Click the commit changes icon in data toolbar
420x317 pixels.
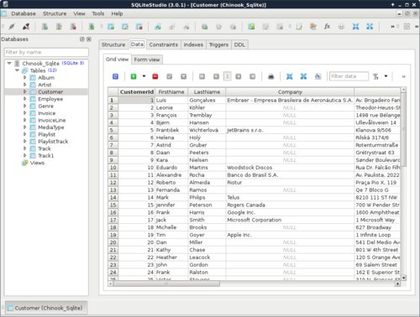[169, 76]
